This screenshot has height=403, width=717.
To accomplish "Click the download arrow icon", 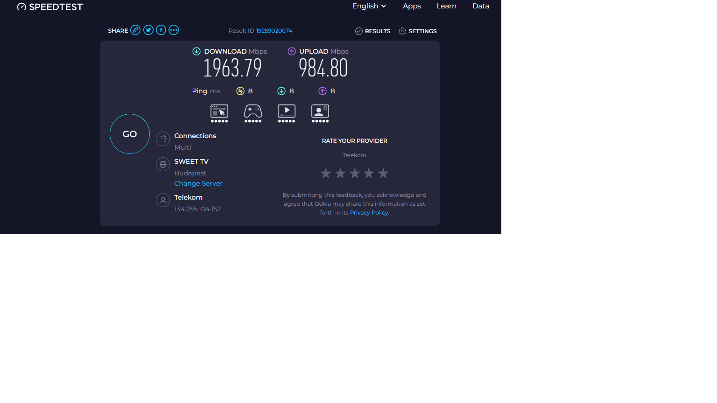I will 197,51.
